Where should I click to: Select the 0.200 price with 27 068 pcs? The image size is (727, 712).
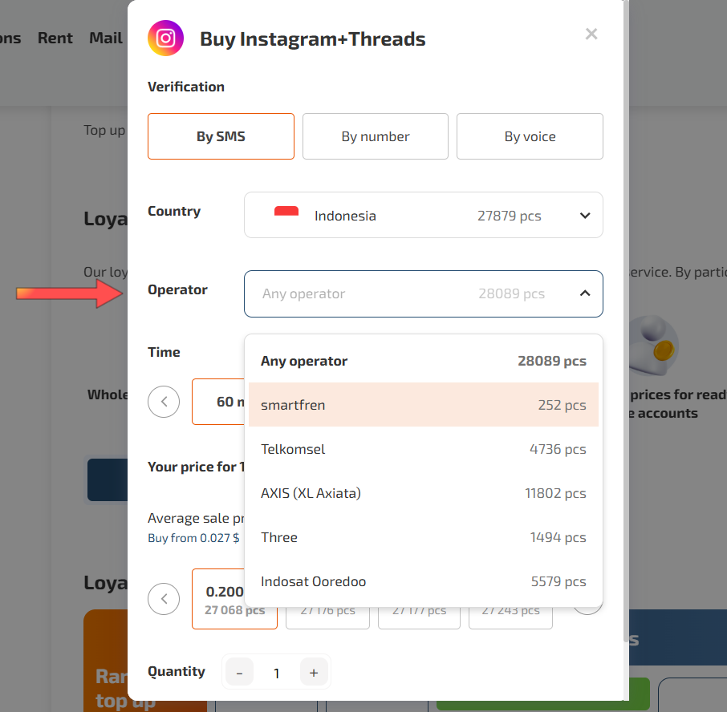pos(234,599)
